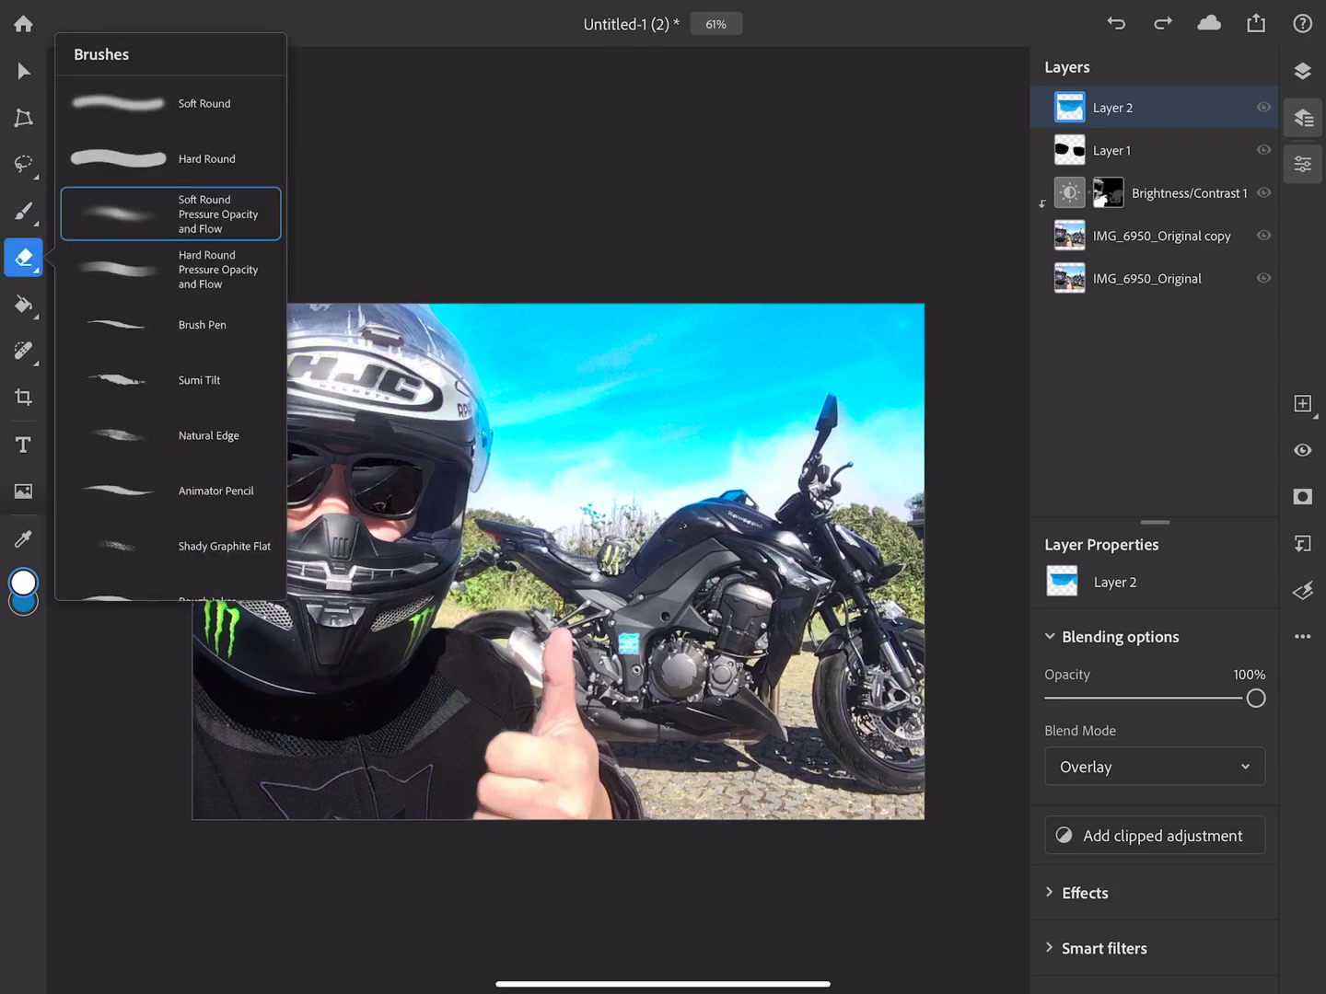Add a new layer
The height and width of the screenshot is (994, 1326).
(x=1302, y=403)
